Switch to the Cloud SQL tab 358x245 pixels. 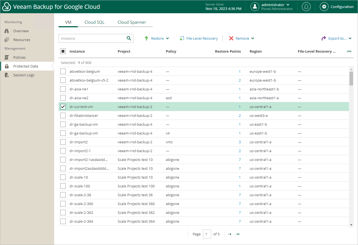pos(94,22)
